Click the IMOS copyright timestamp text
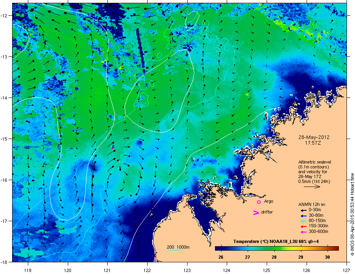The width and height of the screenshot is (355, 274). click(x=352, y=214)
